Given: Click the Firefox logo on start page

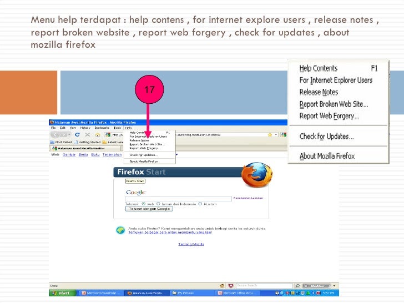Looking at the screenshot, I should coord(256,175).
